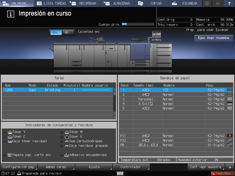Click Tóner Y status indicator light

click(5, 132)
